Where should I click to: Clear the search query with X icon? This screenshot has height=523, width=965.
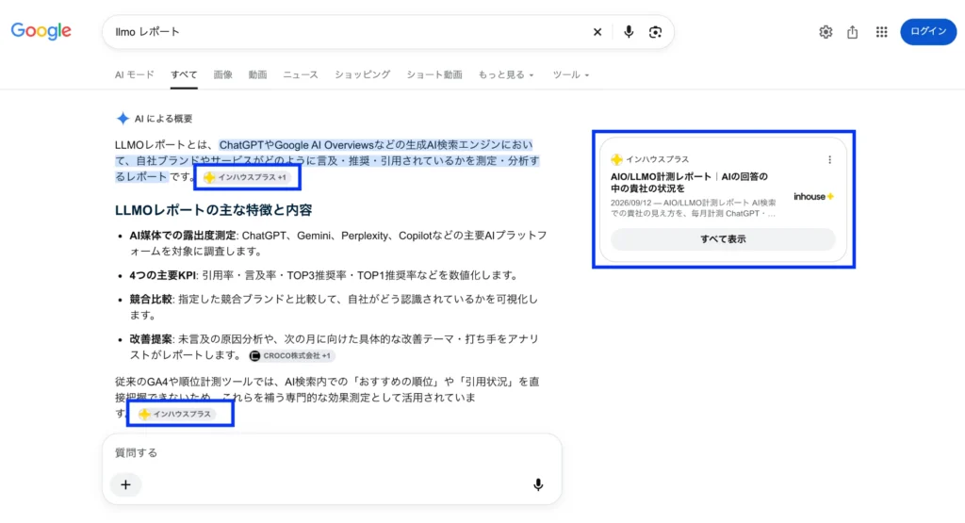tap(597, 32)
